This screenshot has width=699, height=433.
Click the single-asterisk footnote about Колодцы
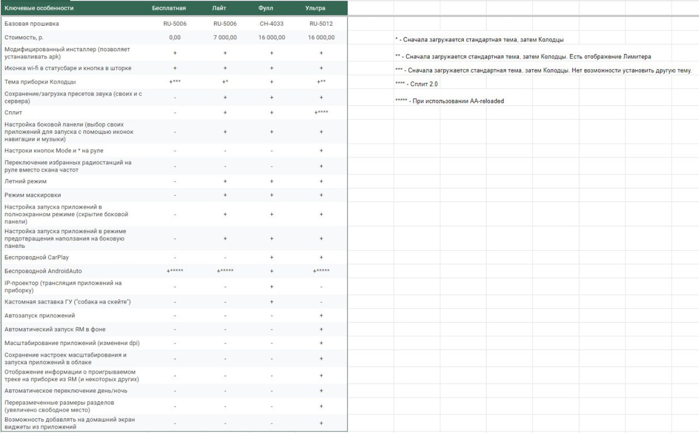[479, 40]
